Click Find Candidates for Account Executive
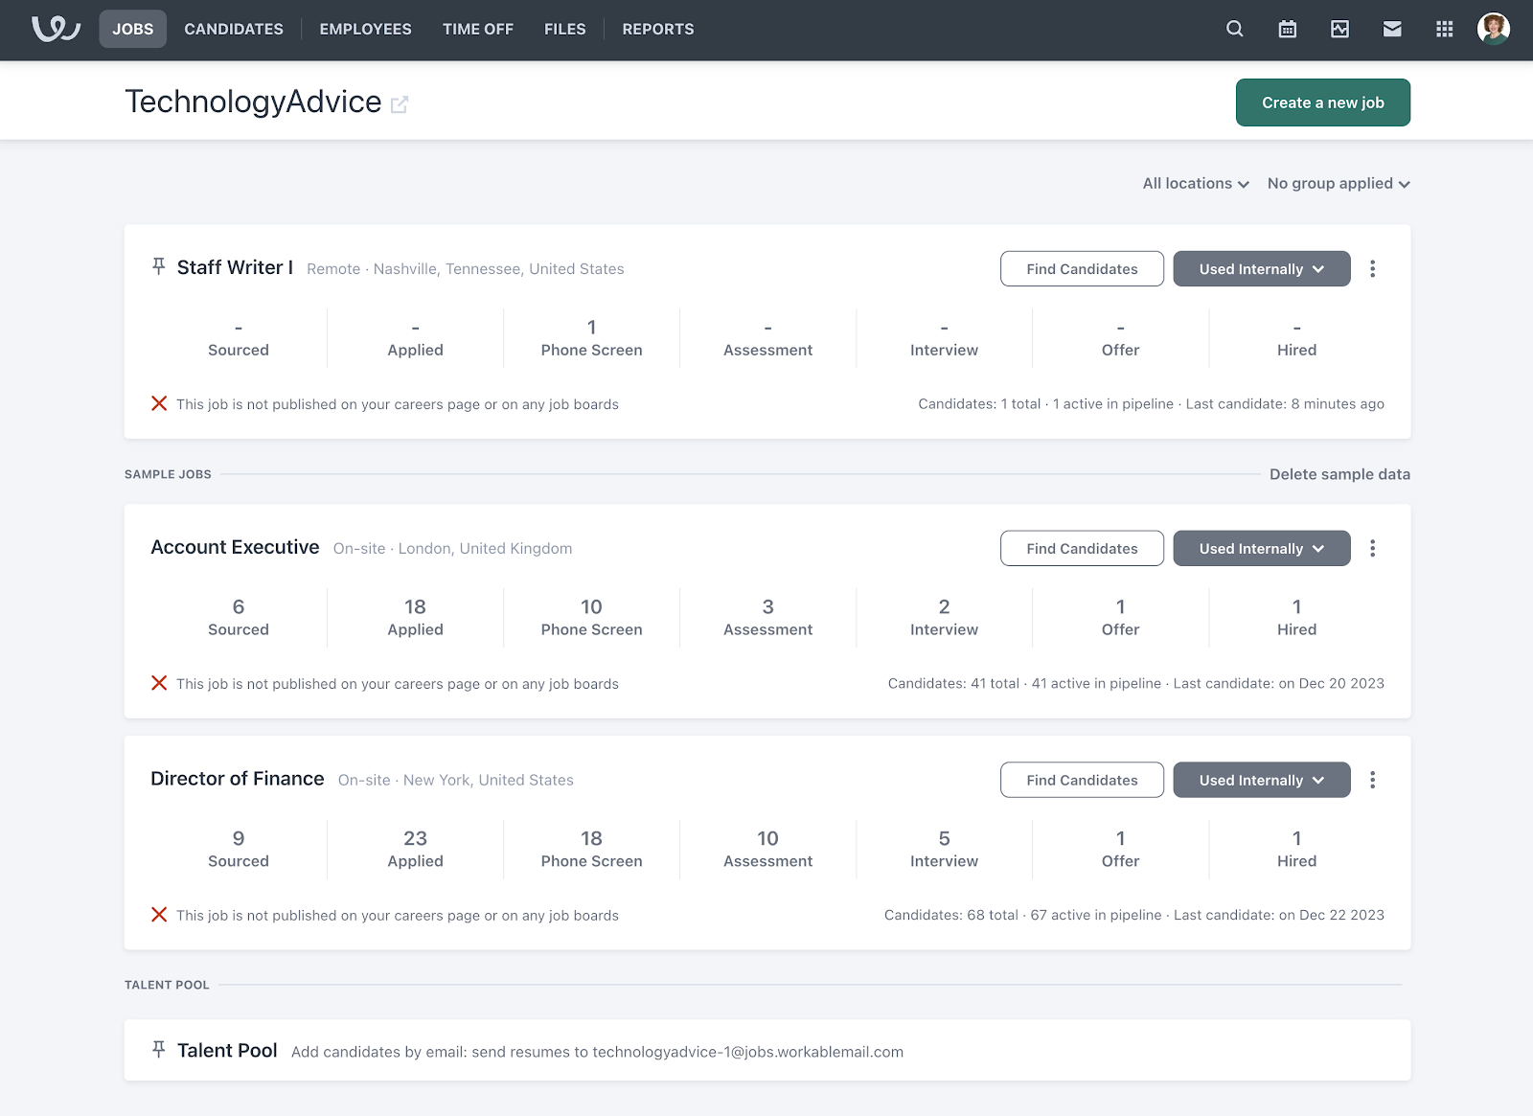1533x1116 pixels. pyautogui.click(x=1083, y=548)
